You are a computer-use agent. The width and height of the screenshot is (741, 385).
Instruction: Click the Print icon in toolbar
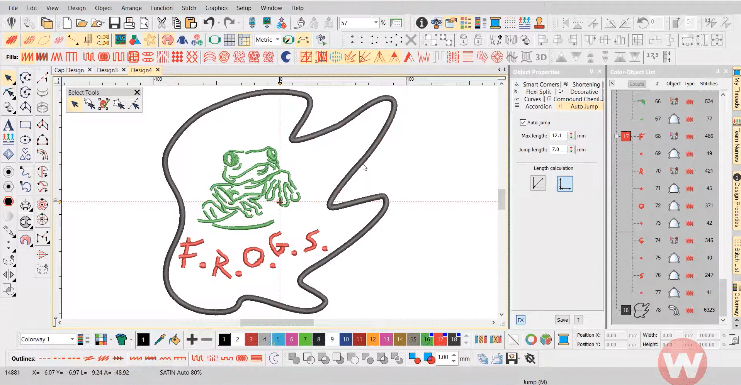129,23
